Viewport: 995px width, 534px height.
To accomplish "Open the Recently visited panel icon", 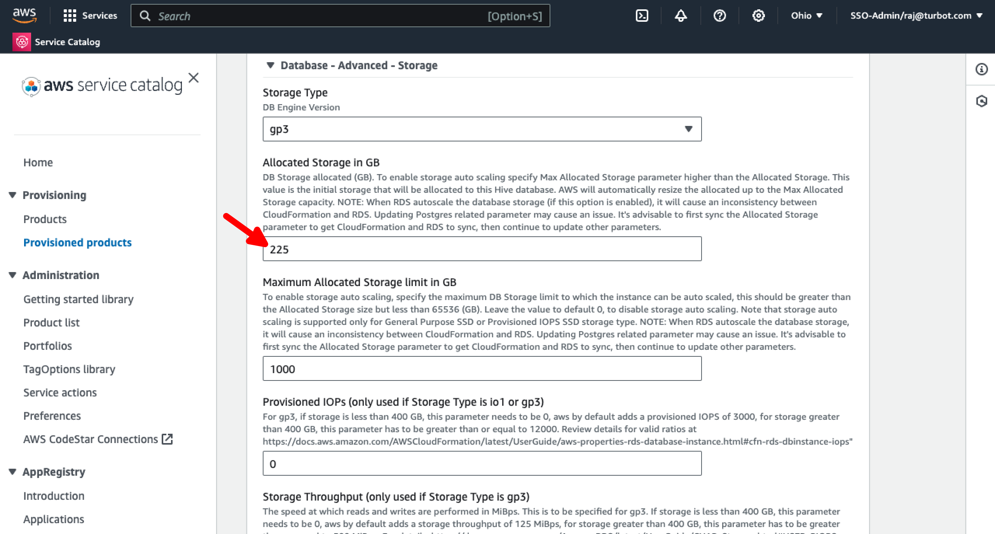I will [x=981, y=101].
